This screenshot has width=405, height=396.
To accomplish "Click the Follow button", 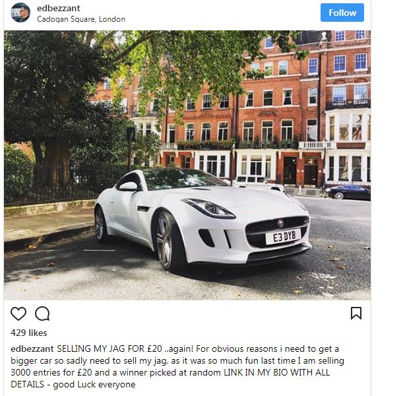I will [x=342, y=13].
